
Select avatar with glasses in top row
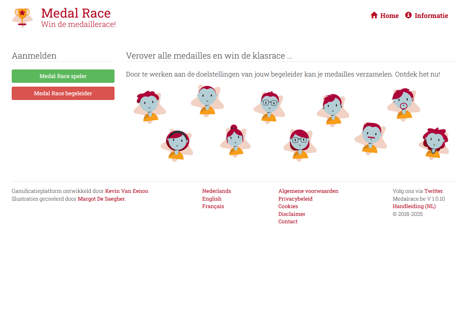pos(269,107)
